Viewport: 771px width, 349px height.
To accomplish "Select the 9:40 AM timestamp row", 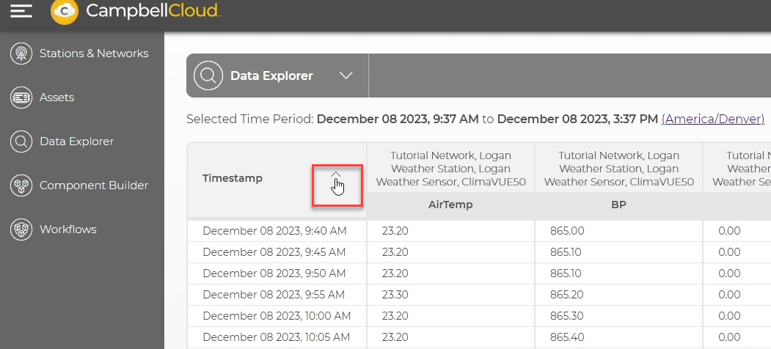I will click(x=274, y=231).
